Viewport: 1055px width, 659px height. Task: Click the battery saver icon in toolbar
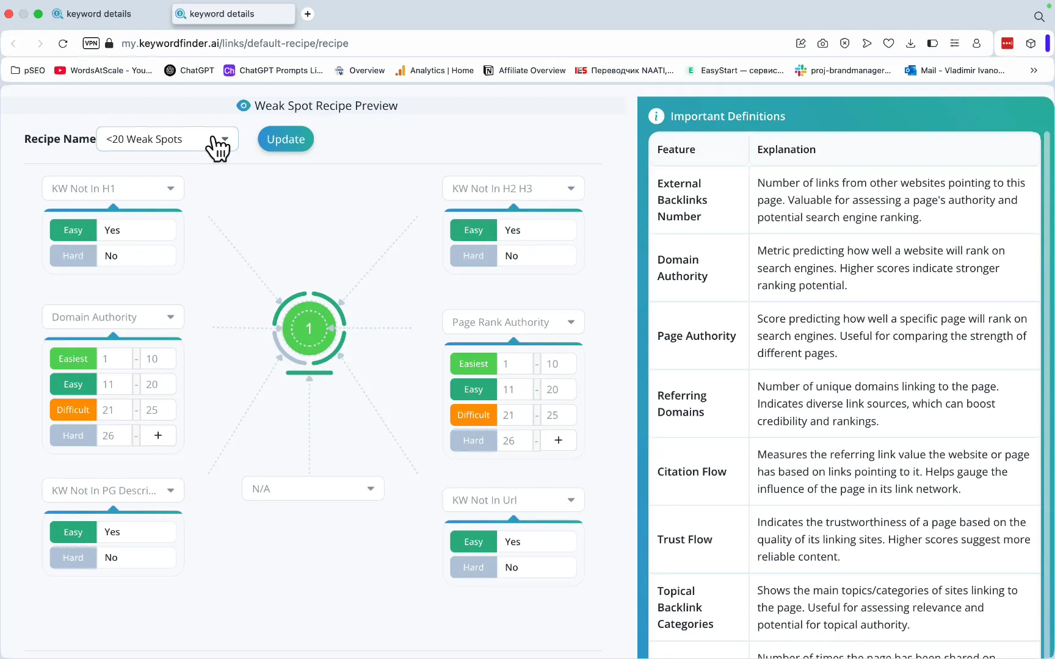(932, 43)
